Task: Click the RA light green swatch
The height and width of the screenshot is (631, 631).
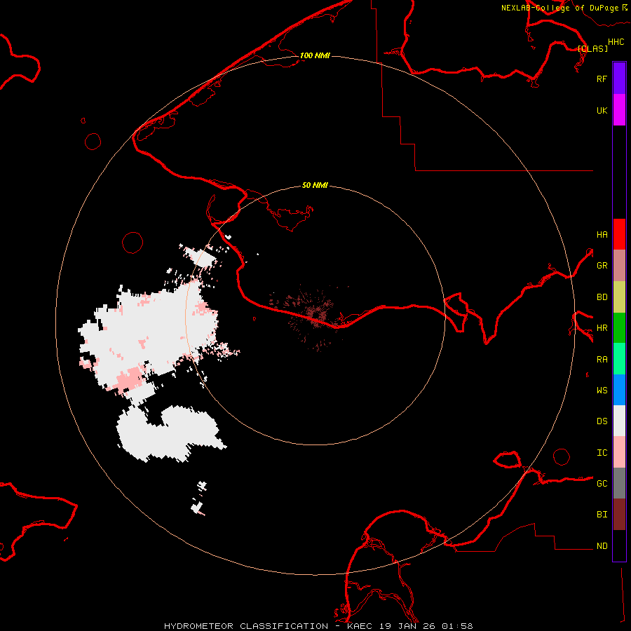Action: (x=619, y=358)
